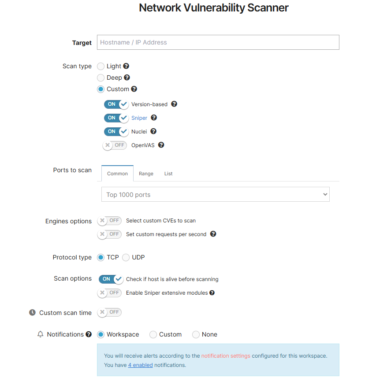Click the Hostname / IP Address target field
Viewport: 376px width, 381px height.
click(218, 42)
